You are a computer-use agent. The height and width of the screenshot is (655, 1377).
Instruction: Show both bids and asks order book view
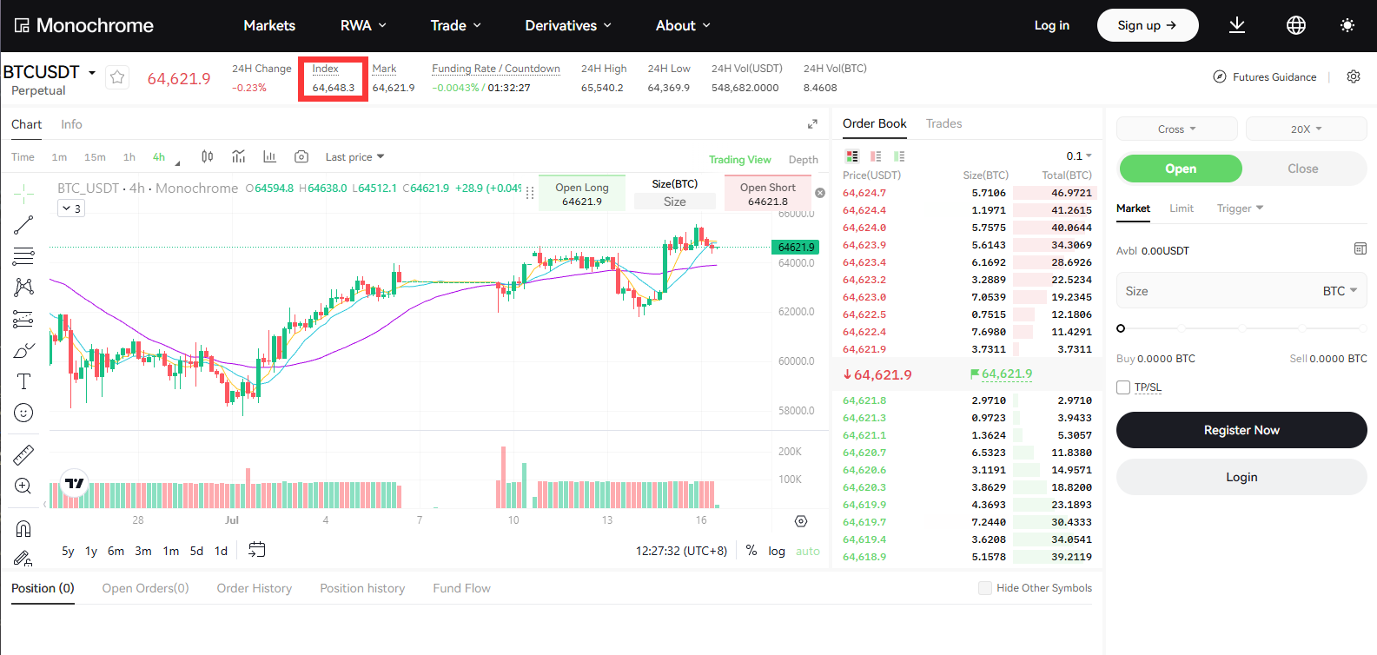(852, 156)
